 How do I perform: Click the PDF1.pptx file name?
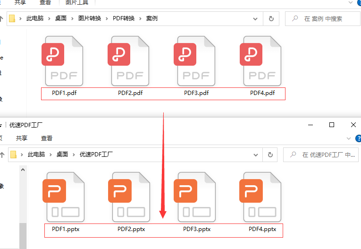[66, 229]
